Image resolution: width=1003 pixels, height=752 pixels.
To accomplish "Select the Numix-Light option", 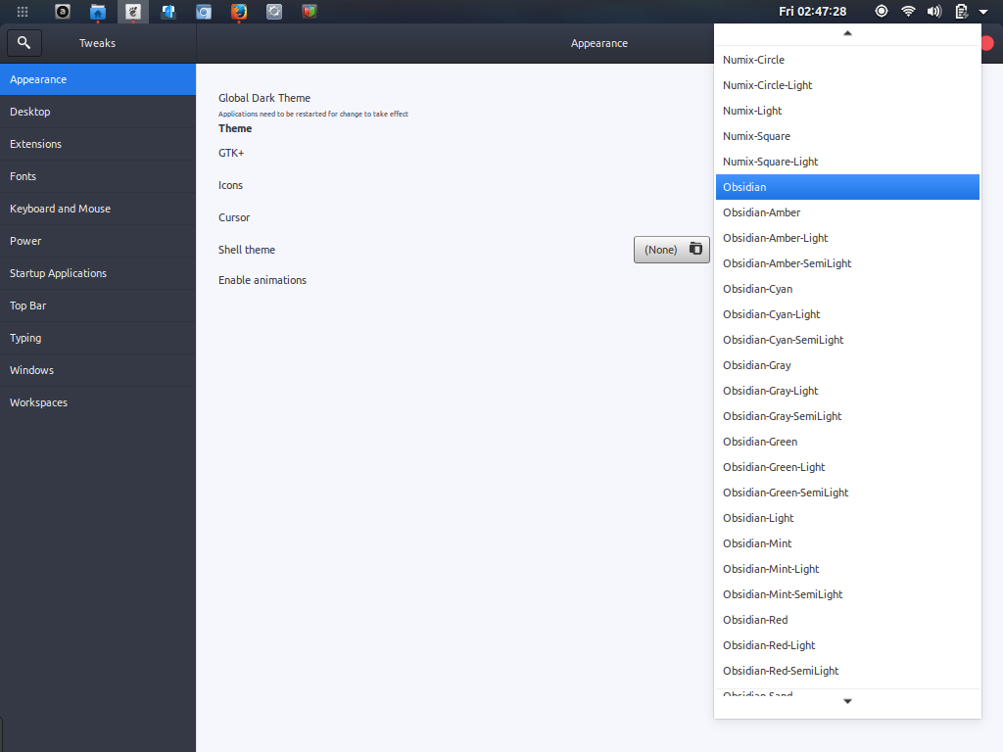I will pyautogui.click(x=847, y=111).
